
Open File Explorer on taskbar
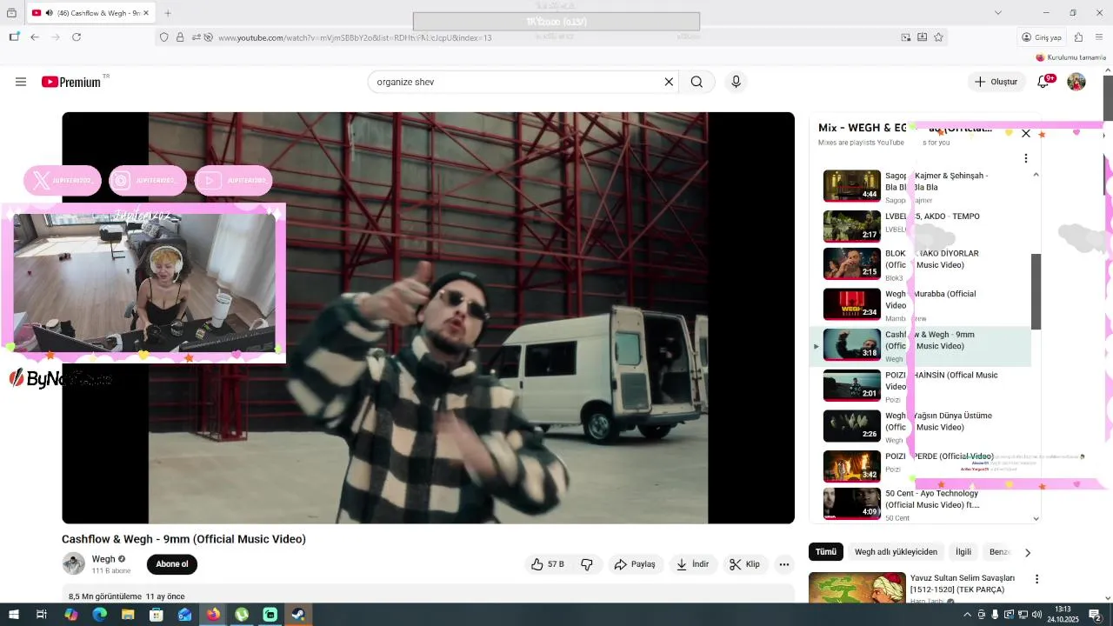(128, 615)
